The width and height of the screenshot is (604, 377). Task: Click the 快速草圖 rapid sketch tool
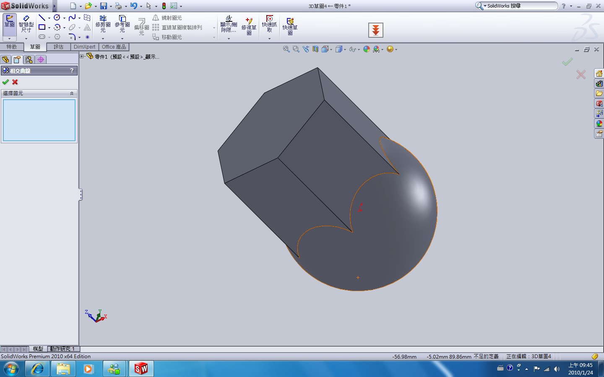point(290,26)
